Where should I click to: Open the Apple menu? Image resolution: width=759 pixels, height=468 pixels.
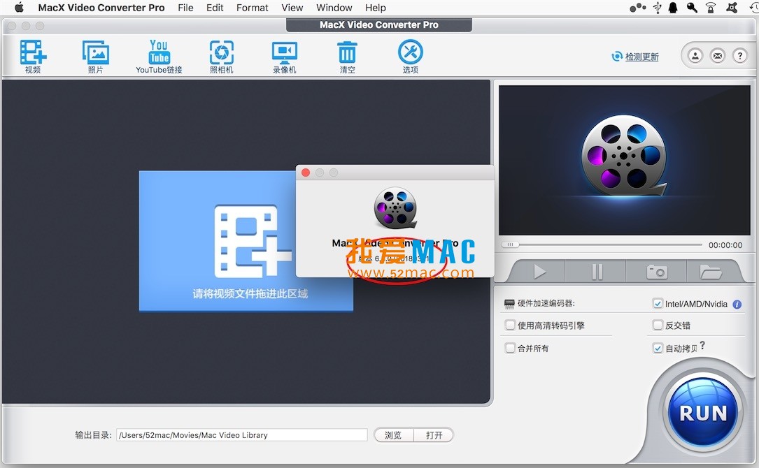click(20, 7)
